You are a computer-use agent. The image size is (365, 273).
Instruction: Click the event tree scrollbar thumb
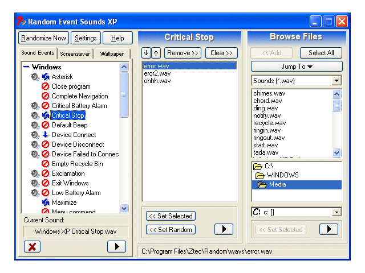pos(124,95)
